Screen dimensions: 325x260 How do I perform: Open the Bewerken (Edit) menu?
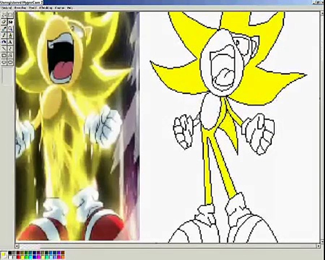pyautogui.click(x=20, y=8)
